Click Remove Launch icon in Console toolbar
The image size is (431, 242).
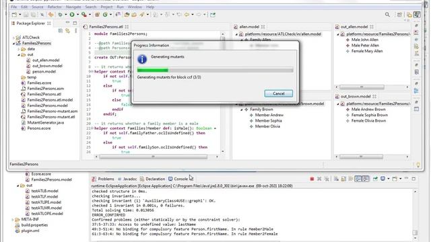pos(319,179)
